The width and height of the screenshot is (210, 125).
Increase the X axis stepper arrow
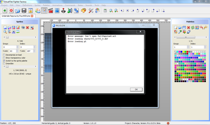point(17,50)
